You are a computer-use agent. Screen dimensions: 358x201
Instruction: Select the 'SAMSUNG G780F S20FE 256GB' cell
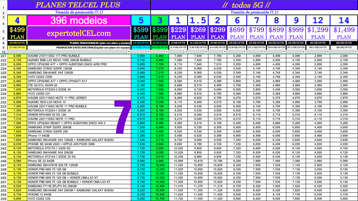79,127
